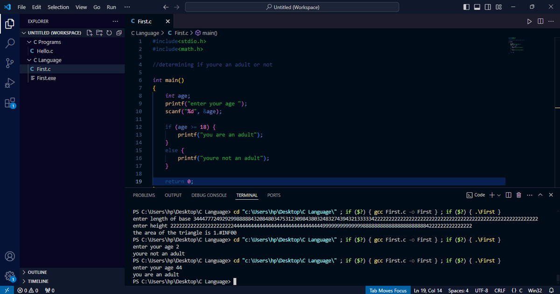Image resolution: width=560 pixels, height=294 pixels.
Task: Change indentation via Spaces: 4
Action: click(x=458, y=290)
